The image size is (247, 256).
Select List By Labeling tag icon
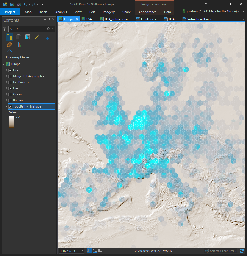(9, 45)
